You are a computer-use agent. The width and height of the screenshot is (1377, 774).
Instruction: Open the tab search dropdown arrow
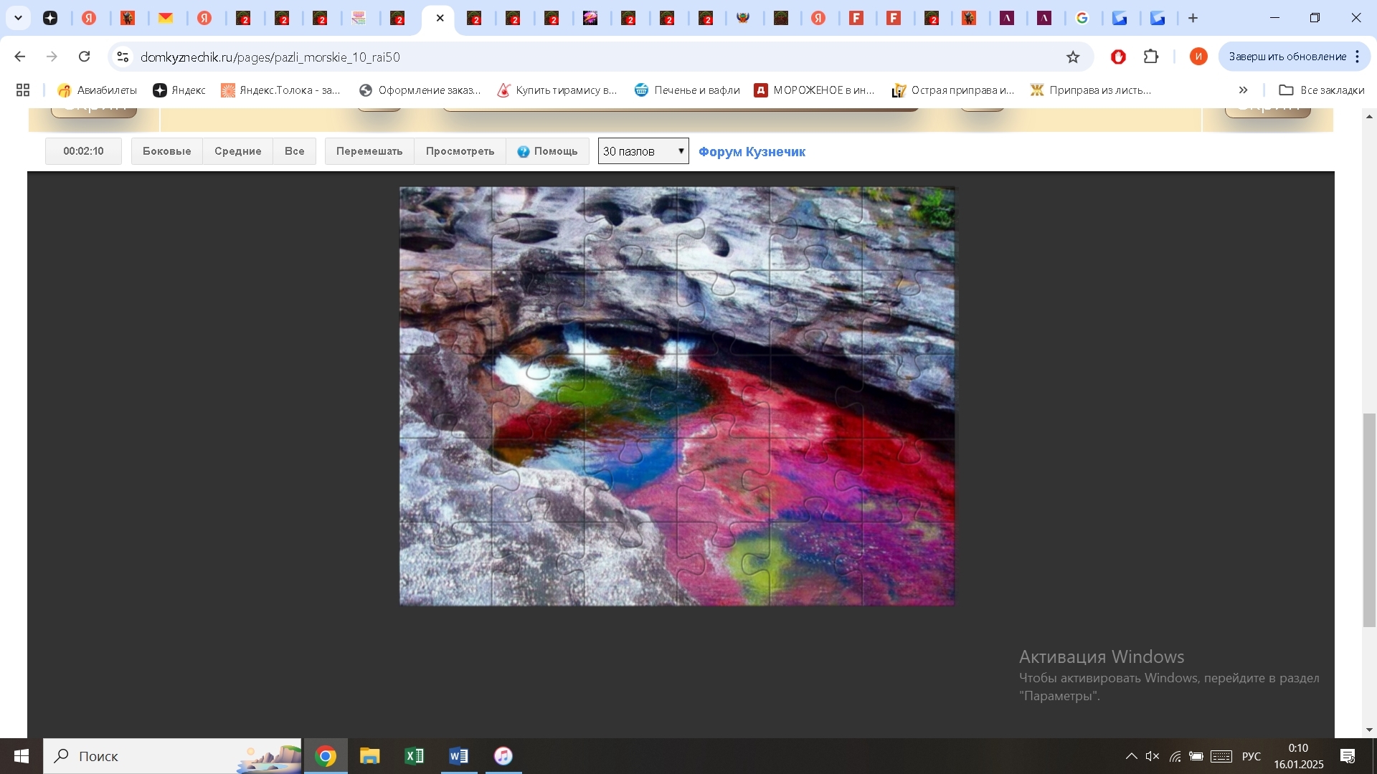18,18
